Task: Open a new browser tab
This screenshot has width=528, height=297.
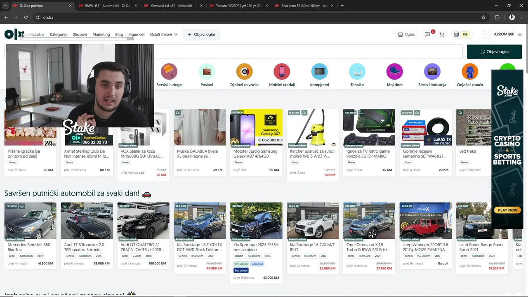Action: (x=342, y=6)
